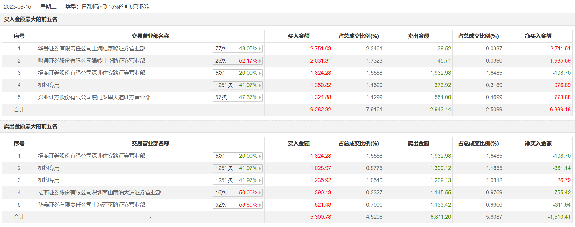The width and height of the screenshot is (575, 227).
Task: Click the sell amount 1,145.55 cell
Action: (440, 193)
